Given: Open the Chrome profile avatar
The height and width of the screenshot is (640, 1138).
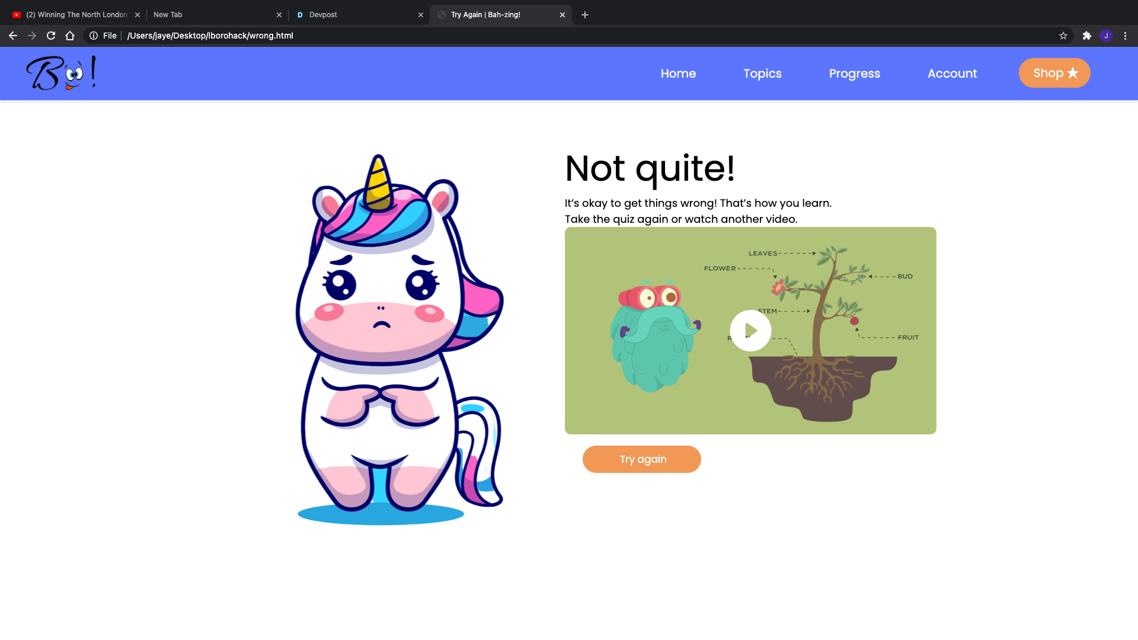Looking at the screenshot, I should click(1105, 36).
